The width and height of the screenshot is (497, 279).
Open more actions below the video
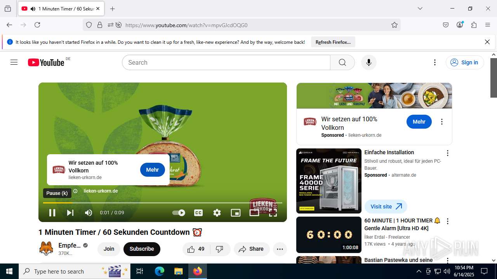point(280,249)
